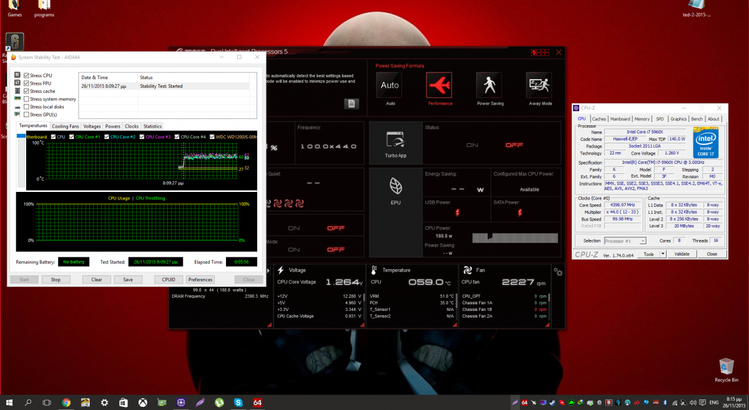Enable Stress system memory
This screenshot has height=410, width=749.
click(x=26, y=98)
